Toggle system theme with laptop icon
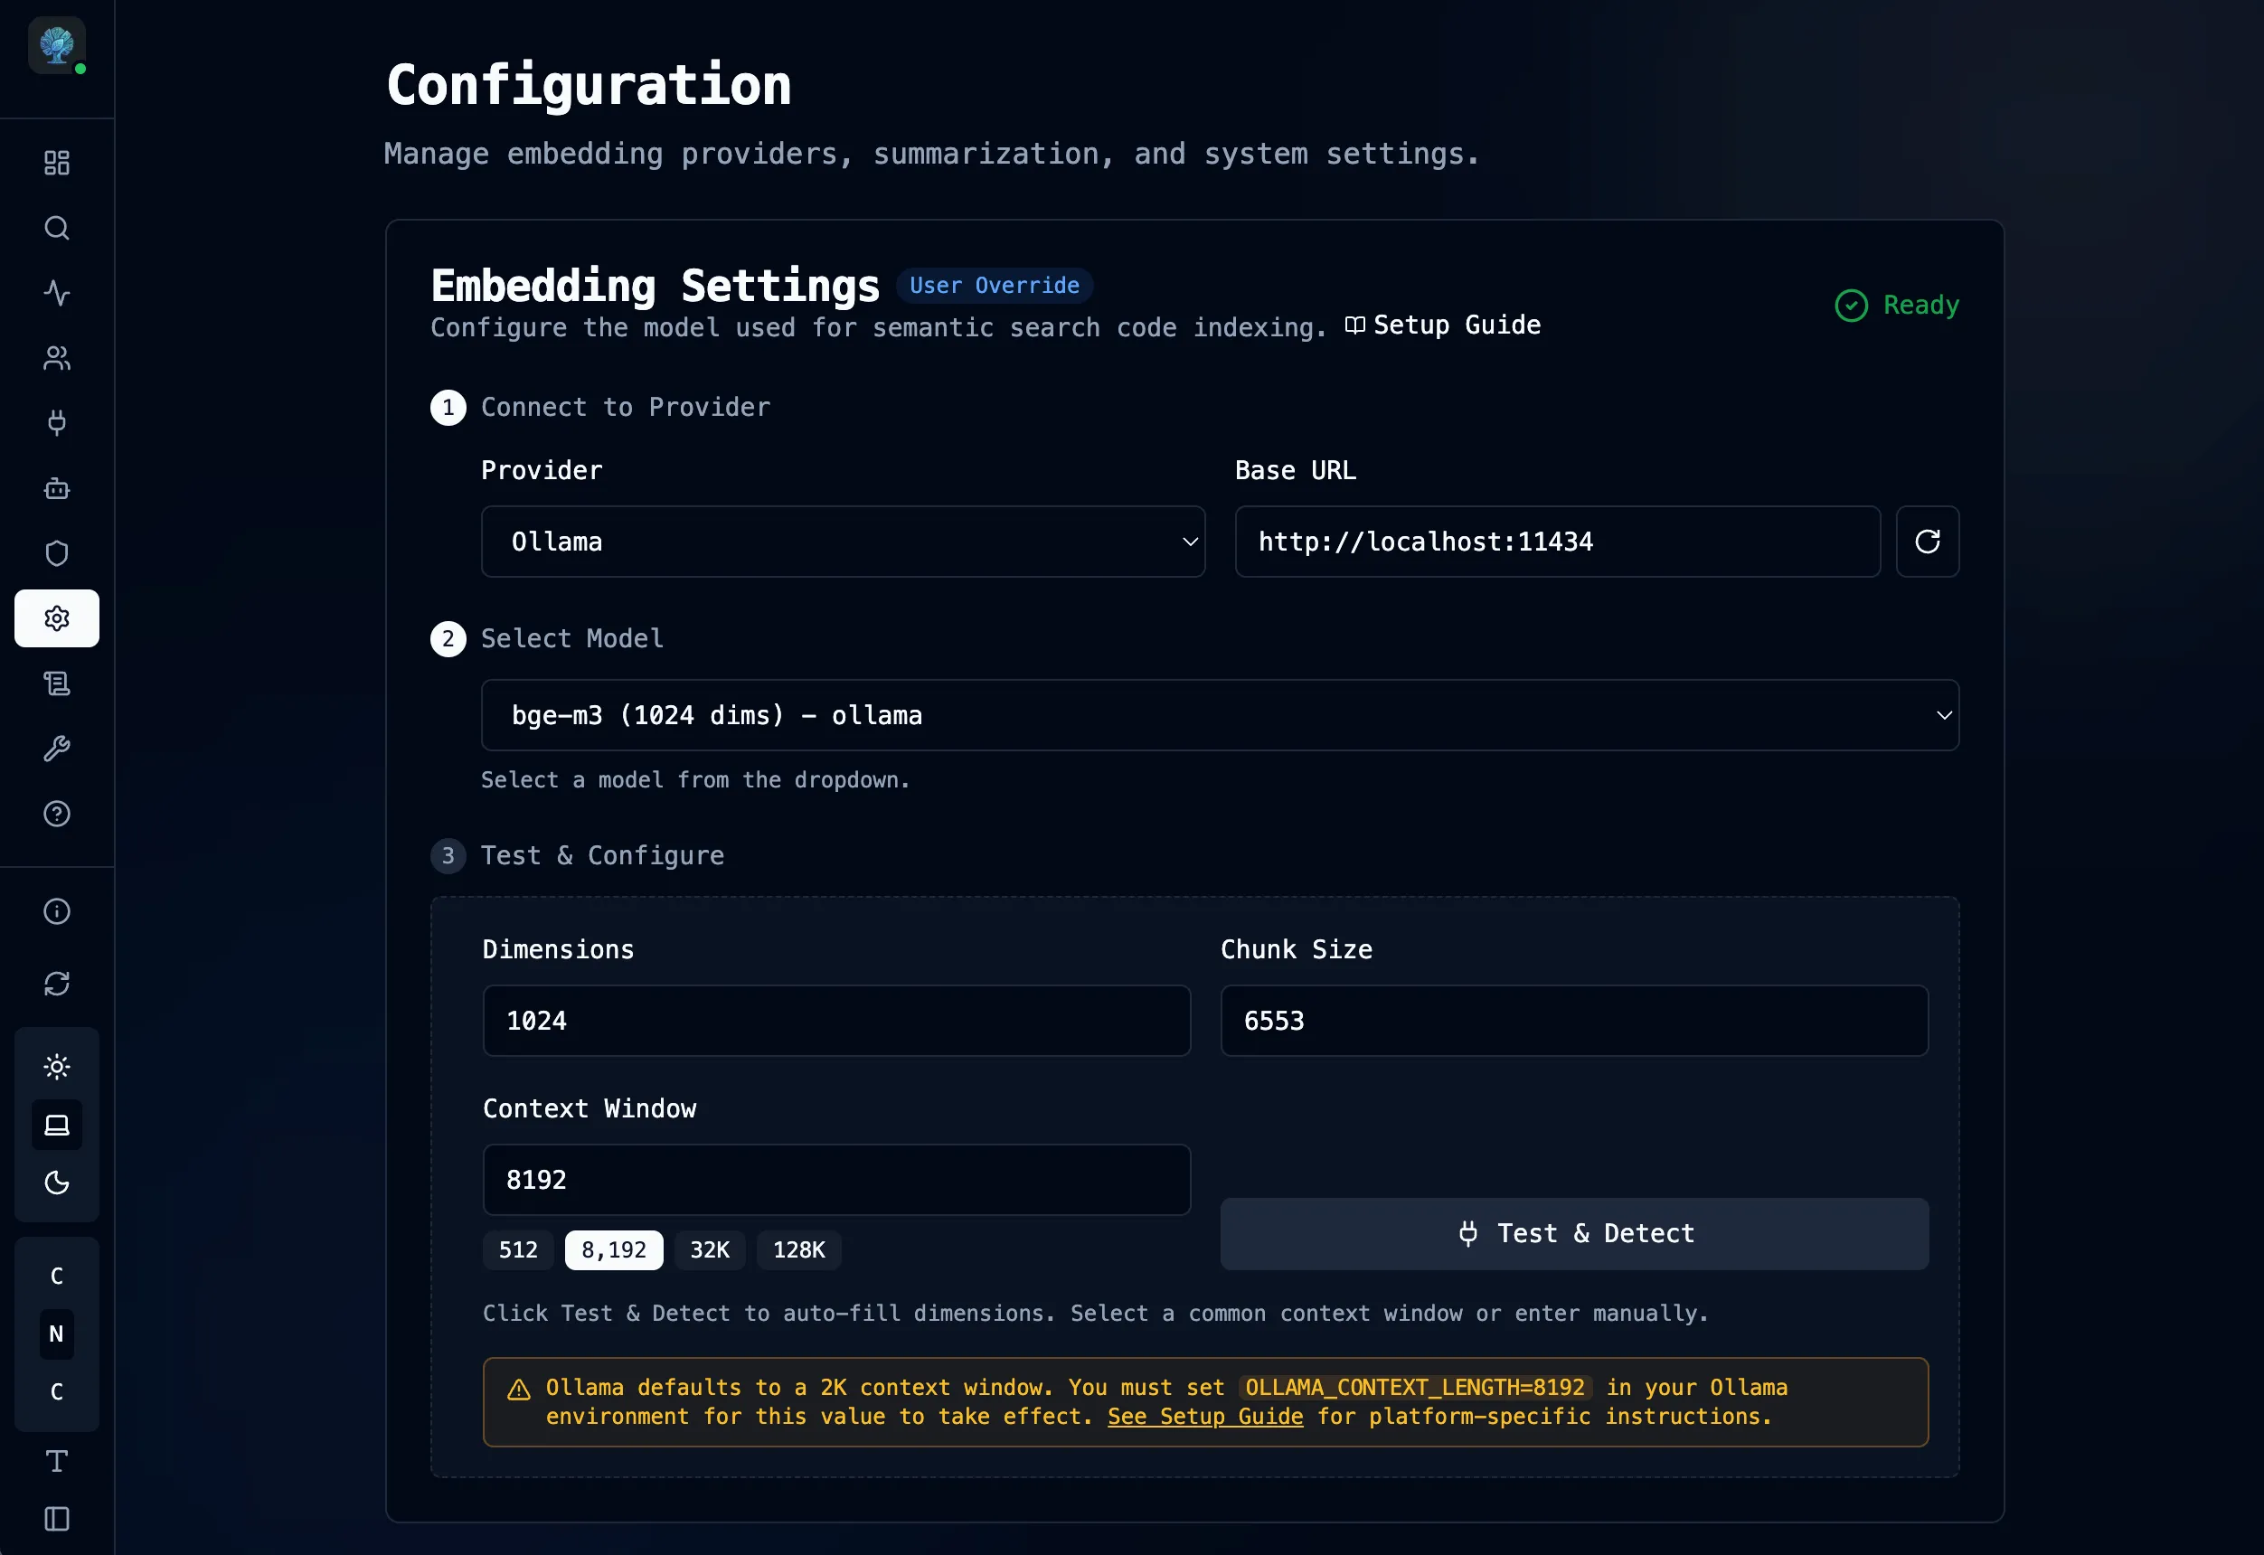The width and height of the screenshot is (2264, 1555). tap(56, 1126)
